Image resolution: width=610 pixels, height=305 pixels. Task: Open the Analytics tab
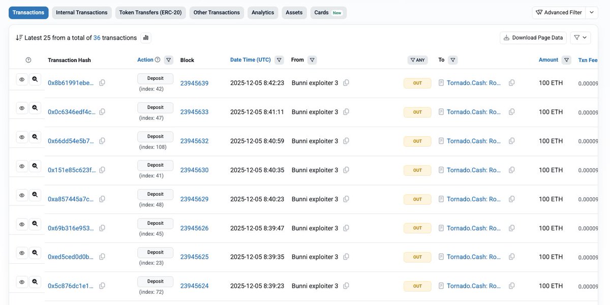click(x=263, y=13)
